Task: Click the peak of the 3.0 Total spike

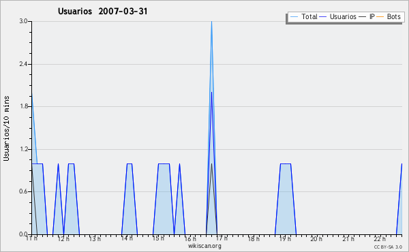Action: [x=211, y=22]
